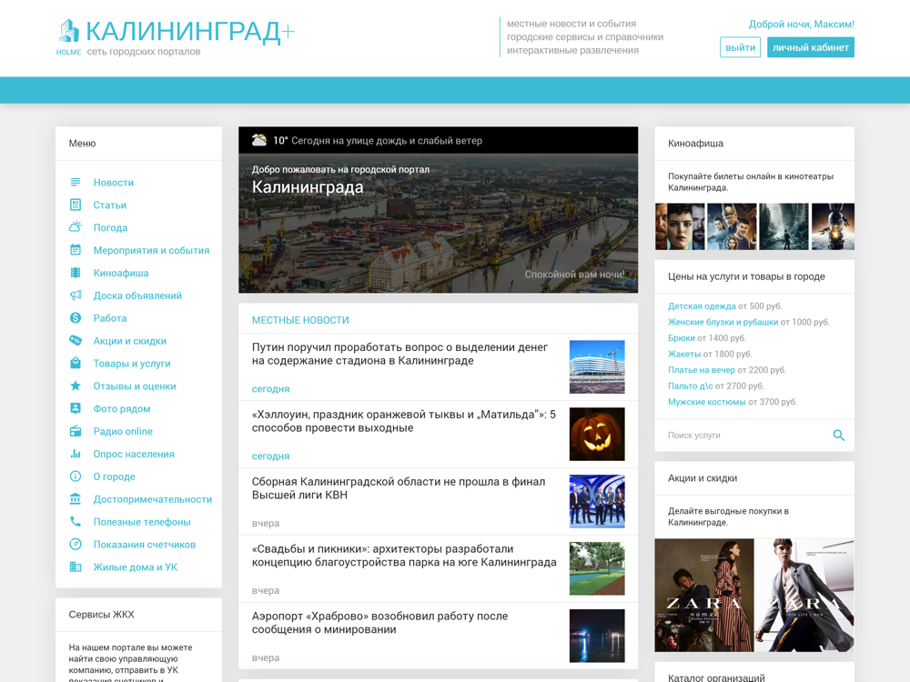Click the Мероприятия и события calendar icon

pos(76,250)
